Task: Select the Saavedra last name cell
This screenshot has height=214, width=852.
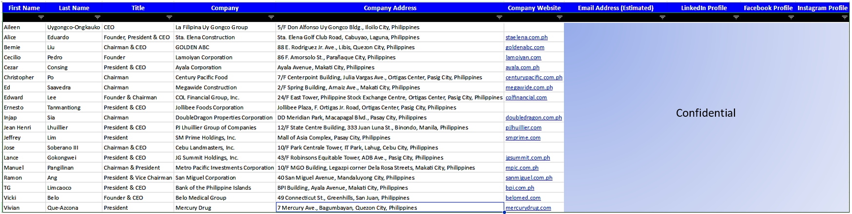Action: (x=74, y=88)
